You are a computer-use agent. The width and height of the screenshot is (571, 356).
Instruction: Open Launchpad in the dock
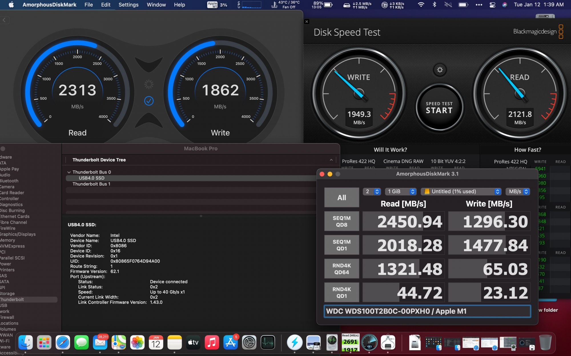(44, 342)
